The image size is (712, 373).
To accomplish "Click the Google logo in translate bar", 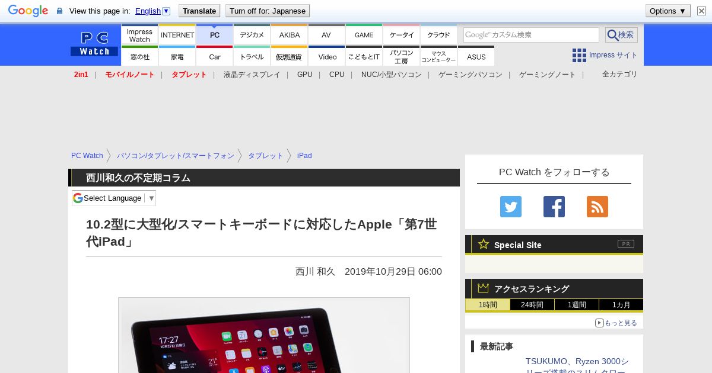I will coord(28,11).
